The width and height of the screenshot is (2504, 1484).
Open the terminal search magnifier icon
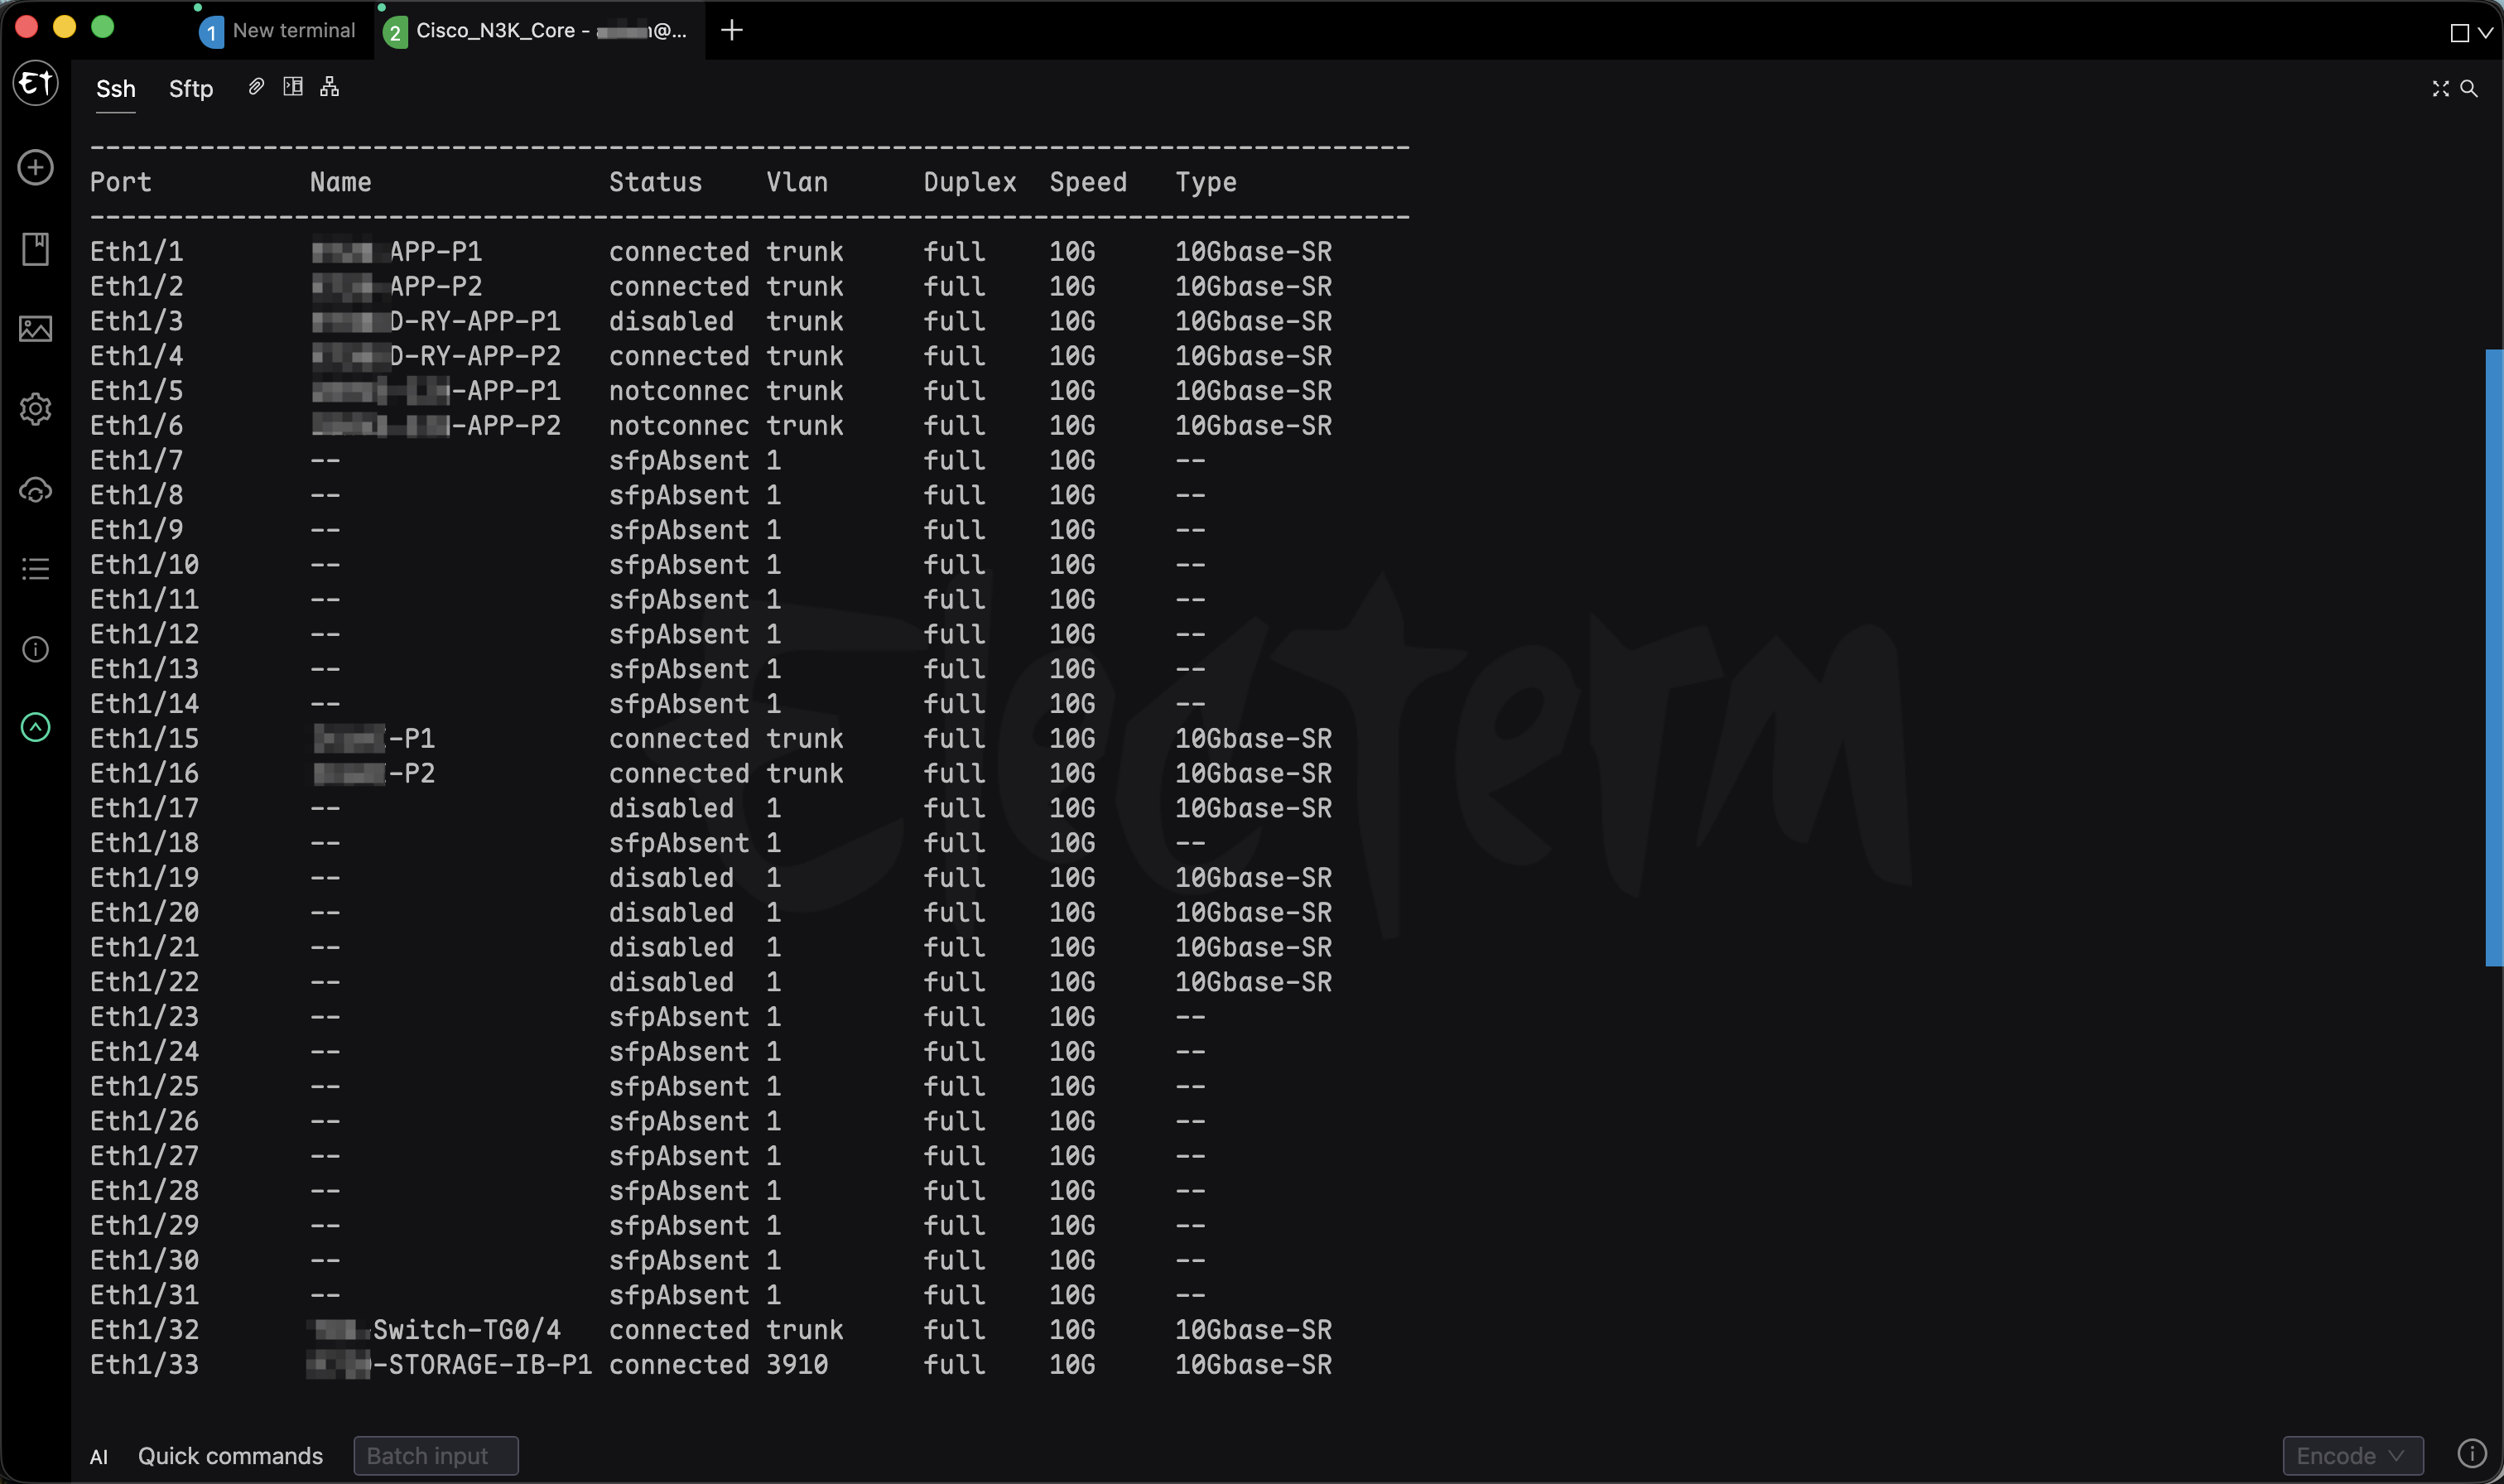coord(2469,89)
